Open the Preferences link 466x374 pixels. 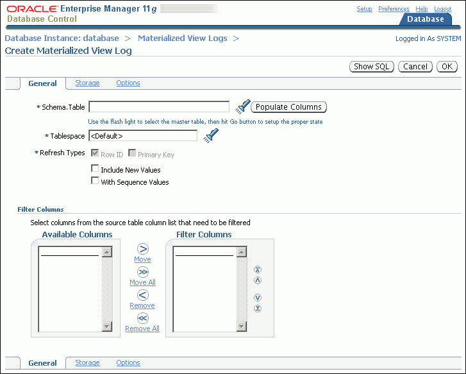(x=394, y=9)
